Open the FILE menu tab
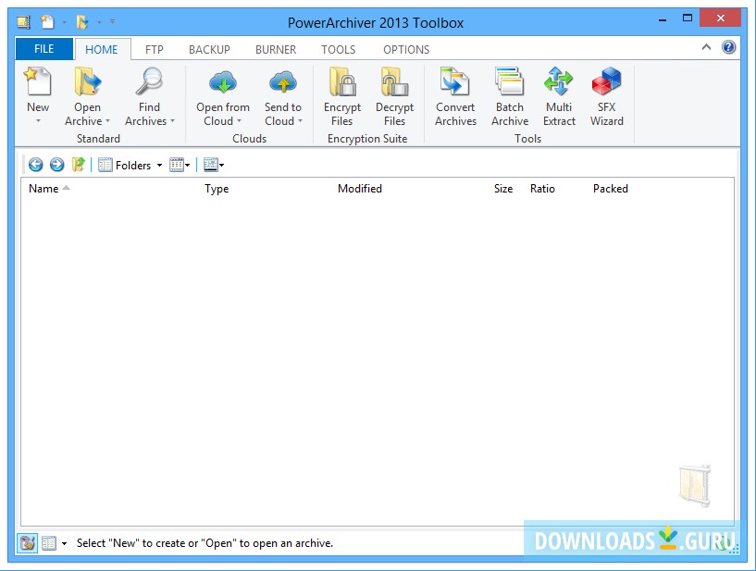This screenshot has width=756, height=571. (x=43, y=49)
